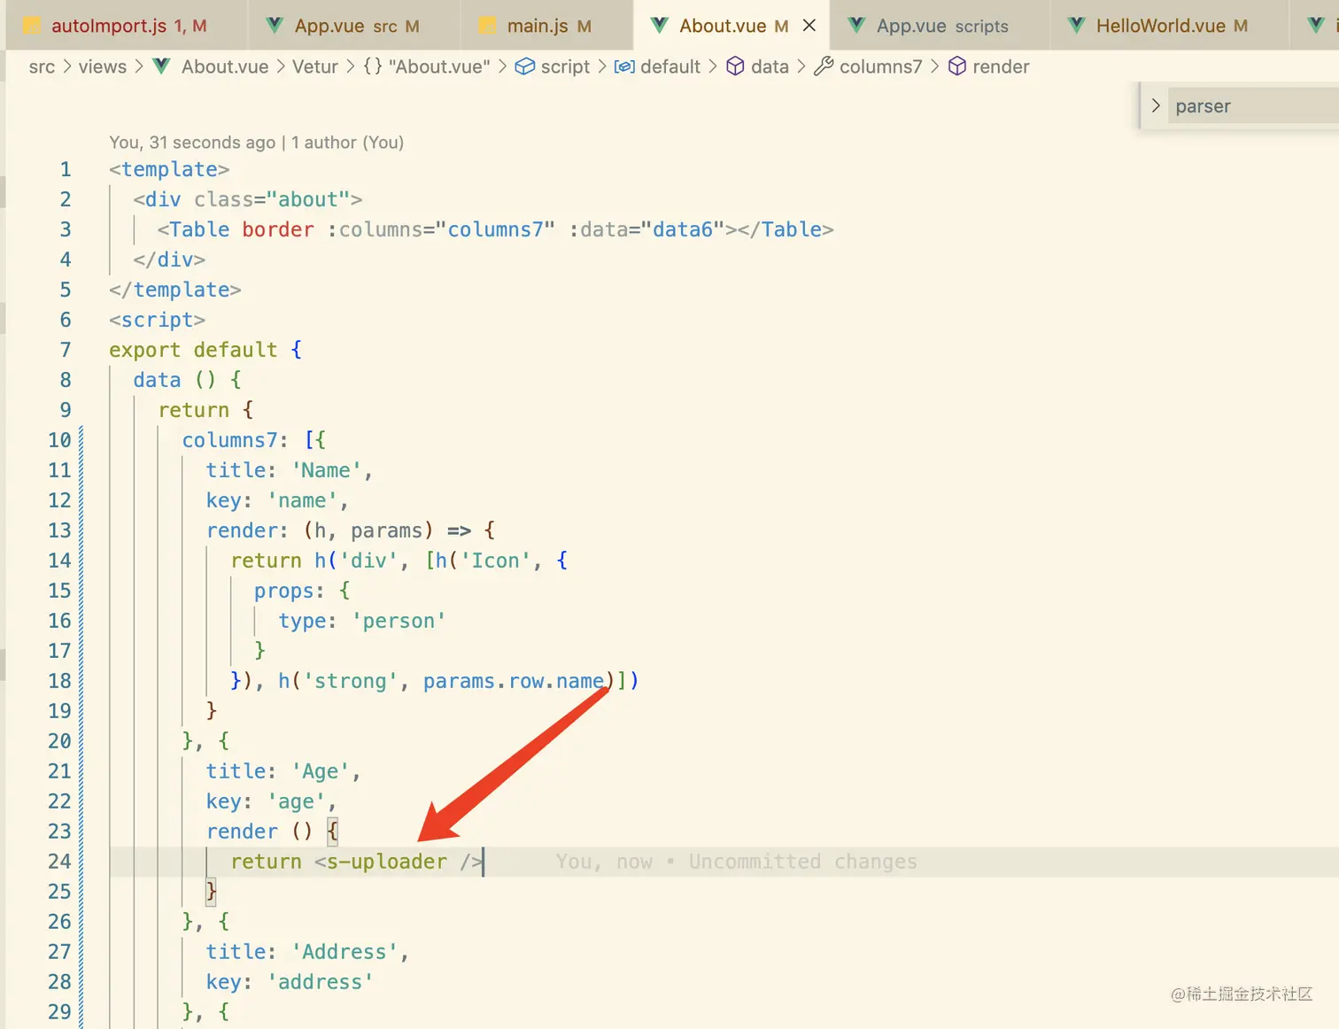The height and width of the screenshot is (1029, 1339).
Task: Click the params argument on line 13
Action: point(386,530)
